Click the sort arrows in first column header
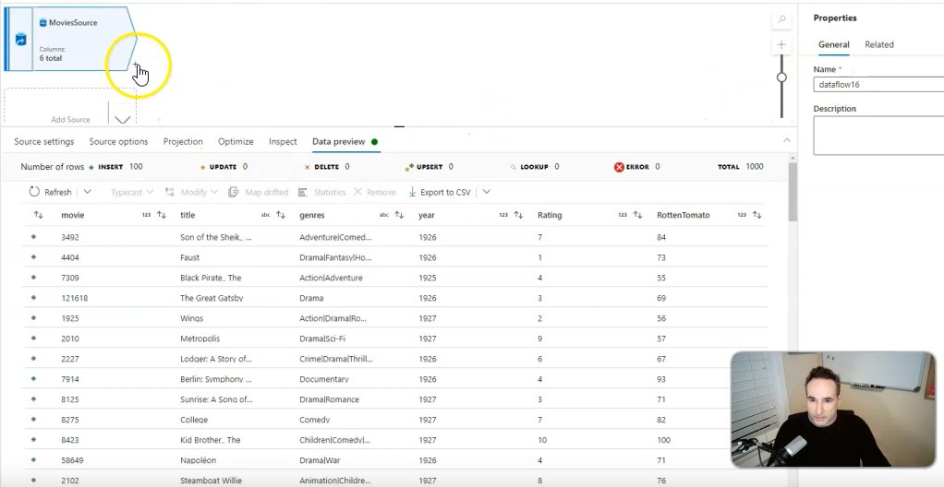 pyautogui.click(x=39, y=215)
